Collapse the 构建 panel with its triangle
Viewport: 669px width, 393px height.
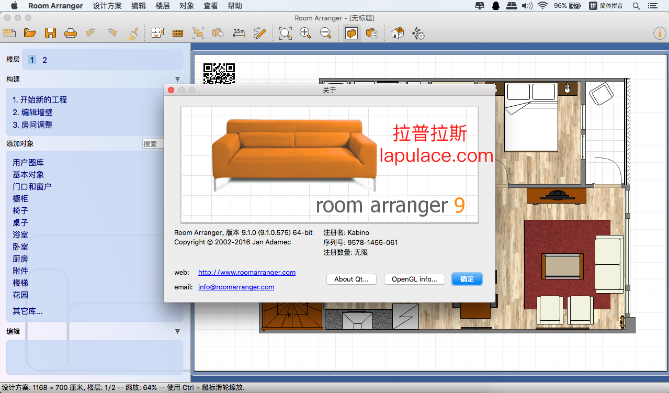177,79
